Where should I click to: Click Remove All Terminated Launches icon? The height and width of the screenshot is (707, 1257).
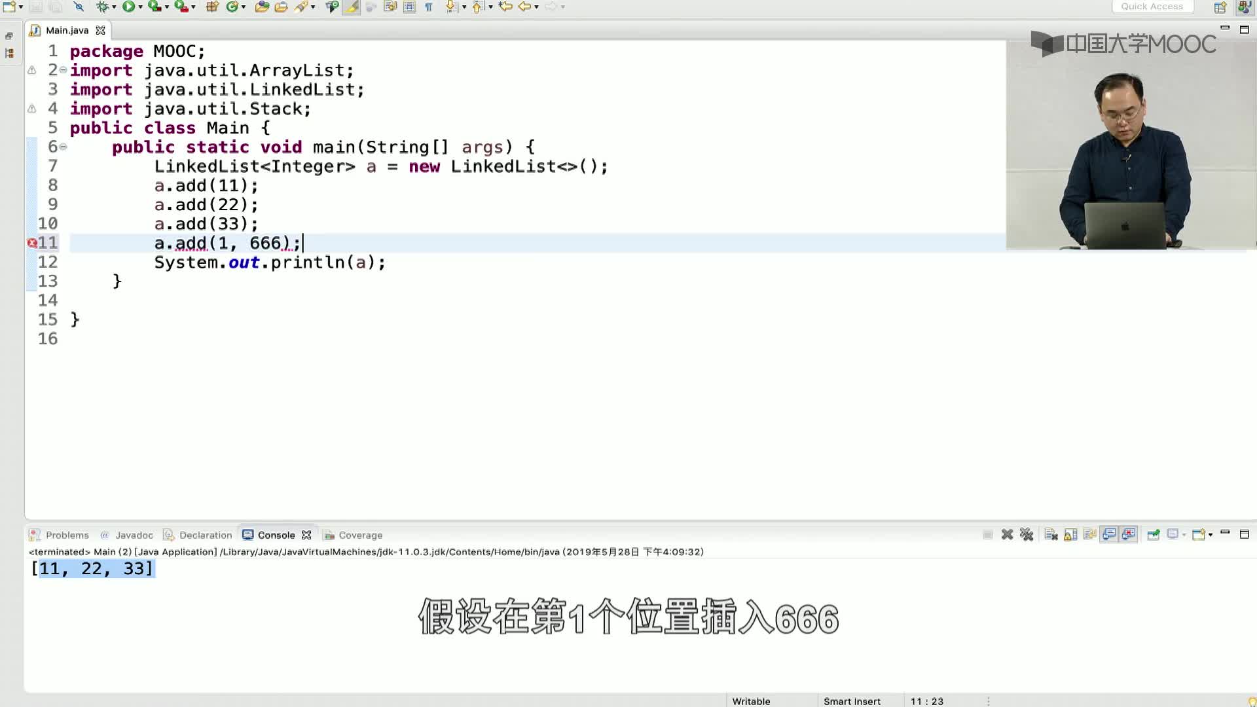(1027, 535)
